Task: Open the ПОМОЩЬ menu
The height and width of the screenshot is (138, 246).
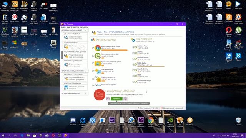Action: click(84, 27)
